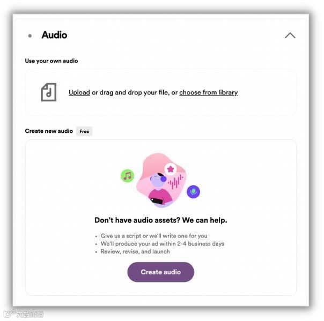Select the Audio section heading

(54, 35)
